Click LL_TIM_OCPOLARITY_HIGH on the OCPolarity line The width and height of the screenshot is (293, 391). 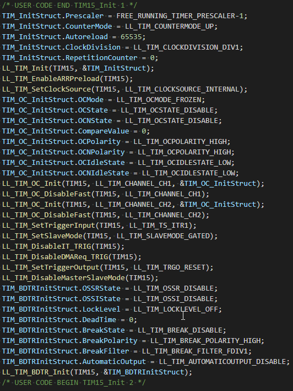point(180,141)
